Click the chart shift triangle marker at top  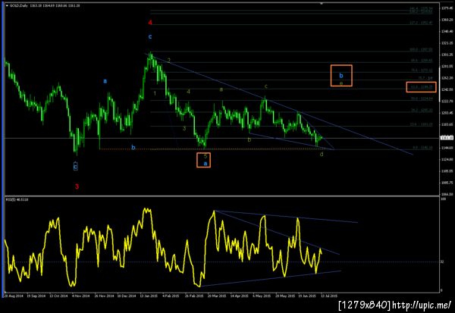tap(322, 4)
